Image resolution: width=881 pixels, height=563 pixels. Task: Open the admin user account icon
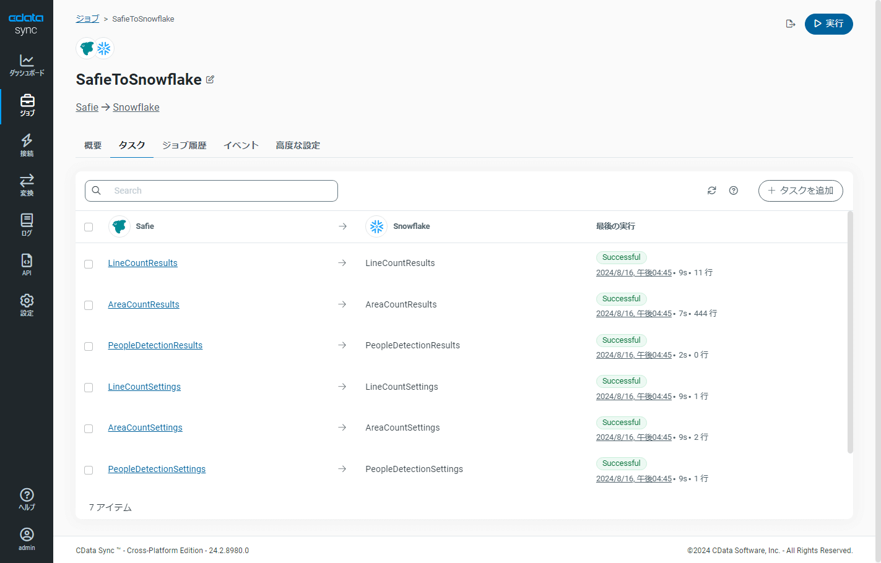tap(27, 539)
